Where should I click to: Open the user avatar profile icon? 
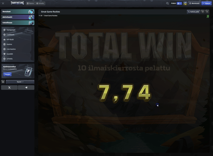click(x=185, y=3)
